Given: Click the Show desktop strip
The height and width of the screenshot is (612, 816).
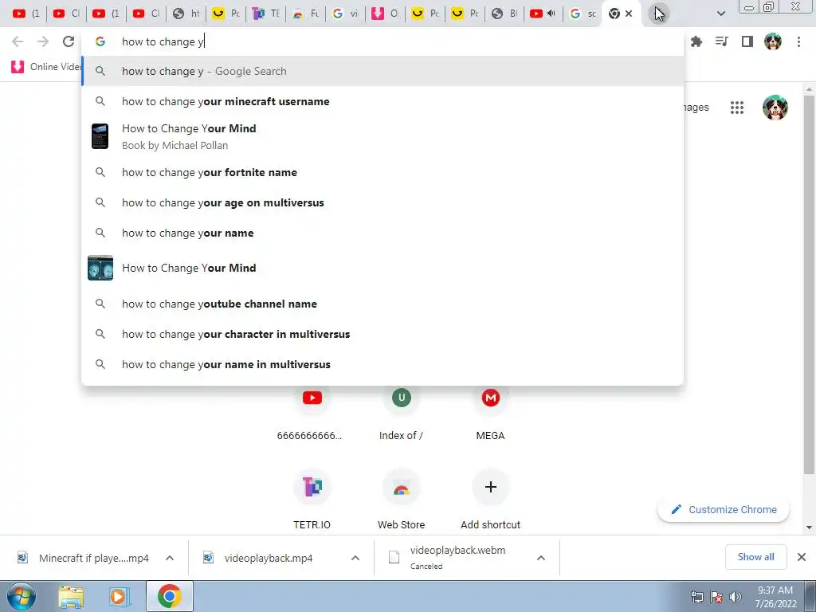Looking at the screenshot, I should coord(810,597).
